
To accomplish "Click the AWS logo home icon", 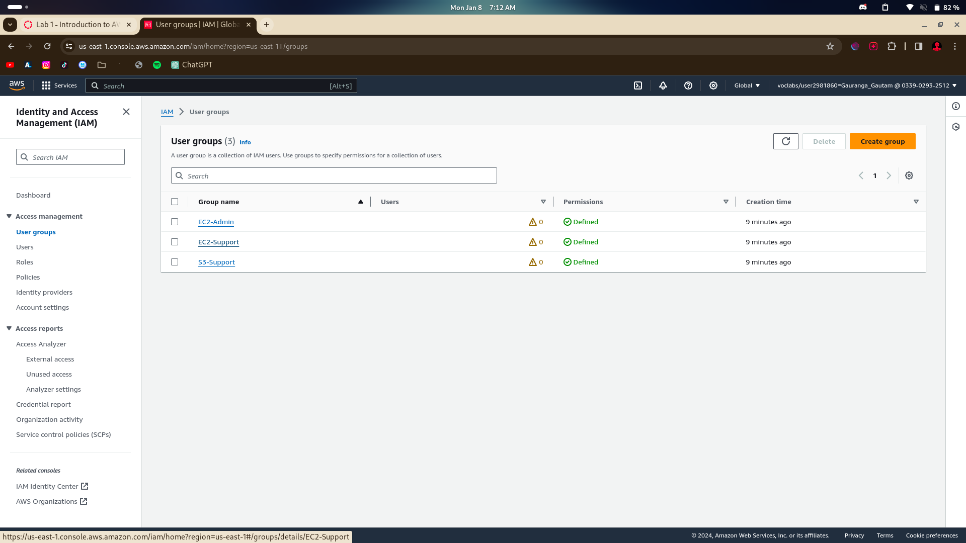I will (x=17, y=85).
